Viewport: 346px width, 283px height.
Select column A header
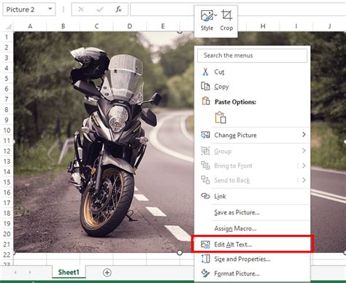click(30, 26)
